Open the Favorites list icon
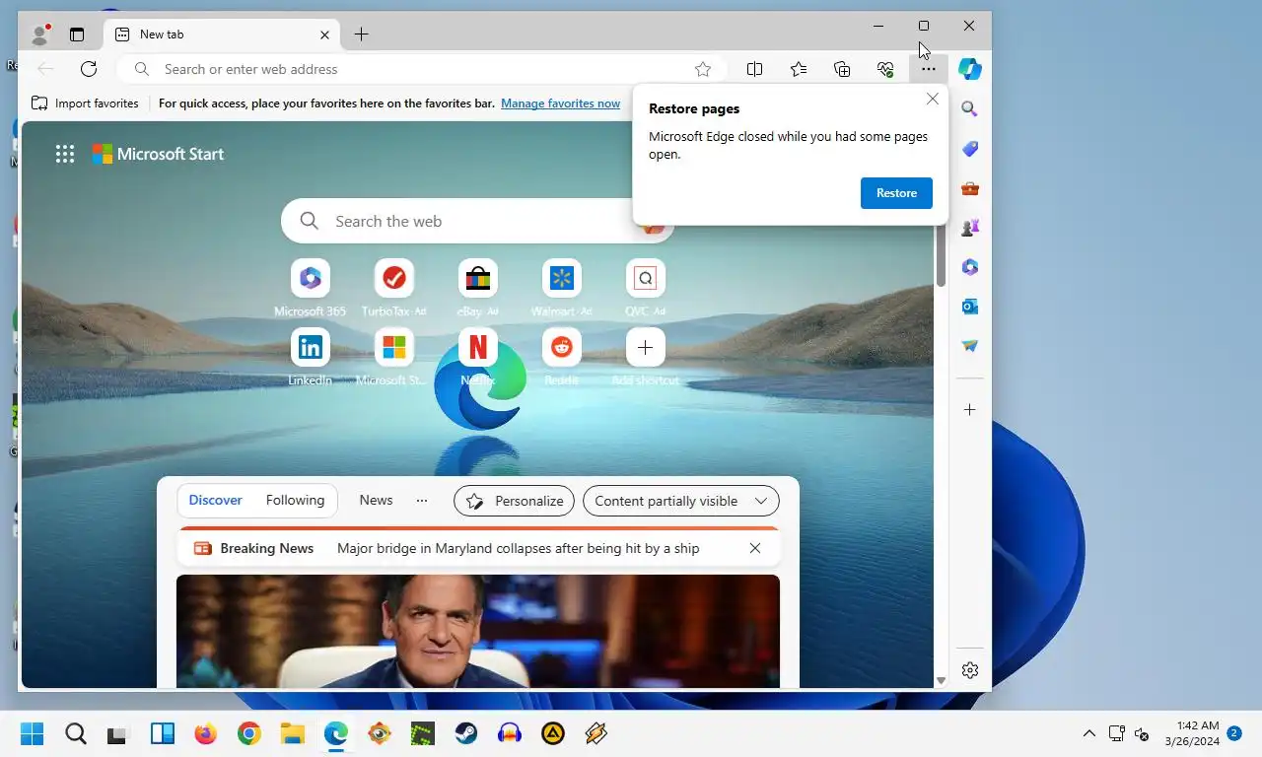 (799, 69)
